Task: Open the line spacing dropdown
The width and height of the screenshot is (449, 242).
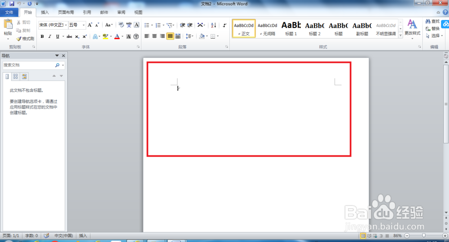Action: 189,36
